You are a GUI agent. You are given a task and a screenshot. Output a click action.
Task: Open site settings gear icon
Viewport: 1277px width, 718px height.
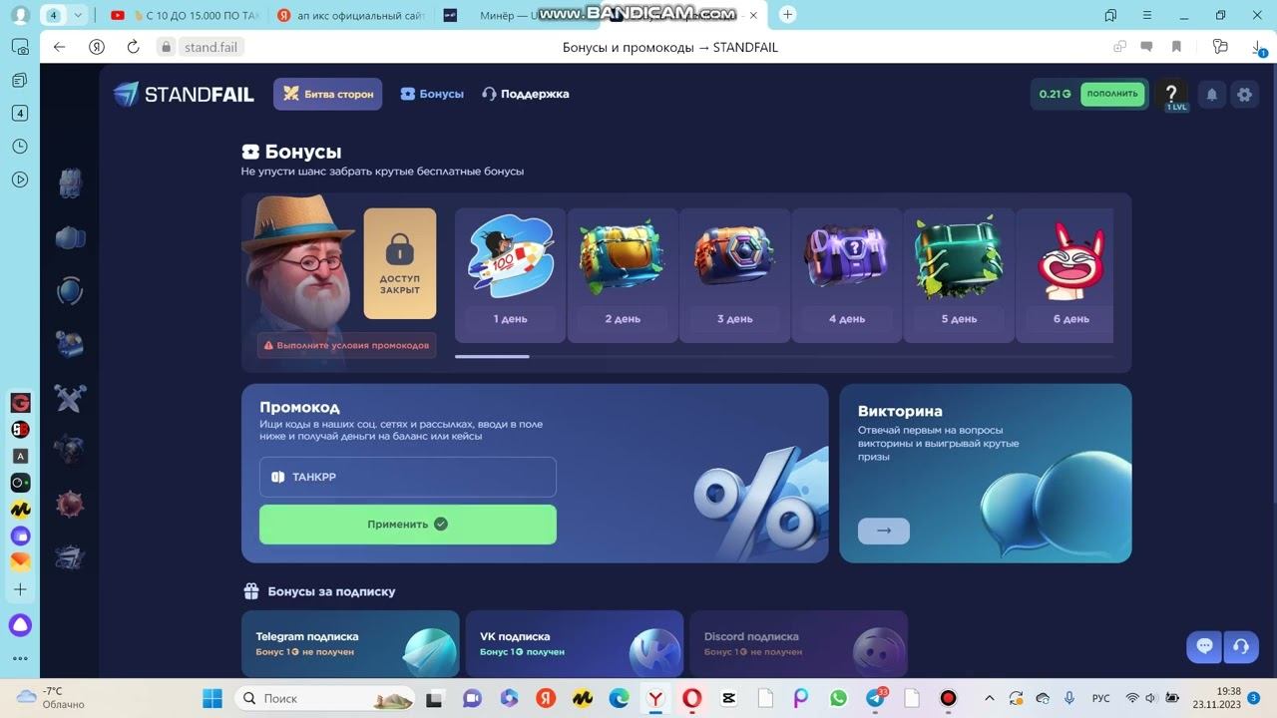pyautogui.click(x=1244, y=94)
